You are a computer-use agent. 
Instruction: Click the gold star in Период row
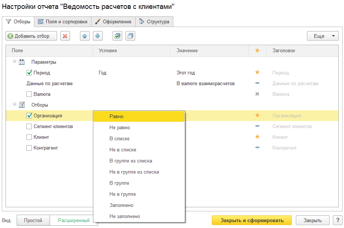pyautogui.click(x=257, y=73)
